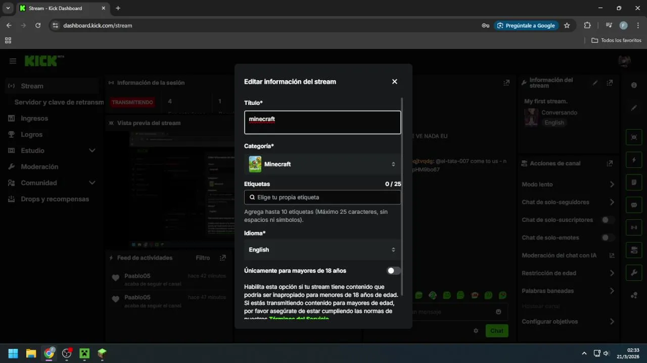Expand the Comunidad sidebar section chevron
Image resolution: width=647 pixels, height=363 pixels.
point(92,183)
